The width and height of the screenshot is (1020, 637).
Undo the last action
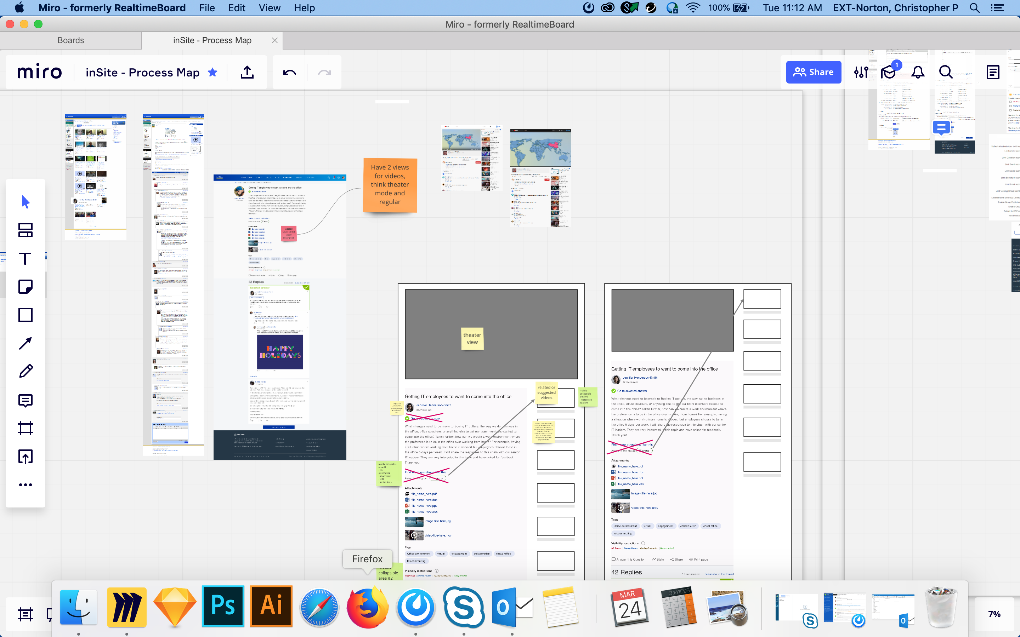coord(289,72)
